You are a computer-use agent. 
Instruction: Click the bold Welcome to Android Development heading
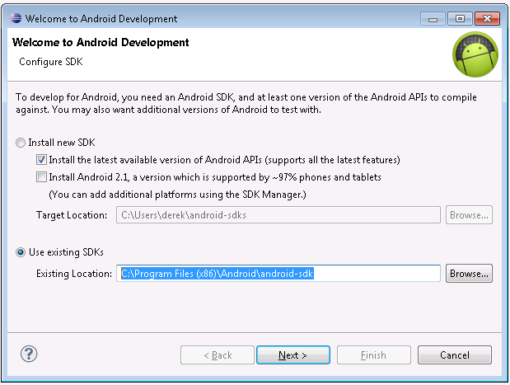pos(101,42)
